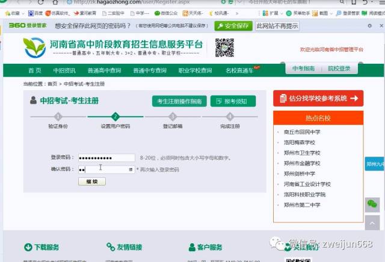Expand the bookmarks overflow arrow

click(x=237, y=13)
